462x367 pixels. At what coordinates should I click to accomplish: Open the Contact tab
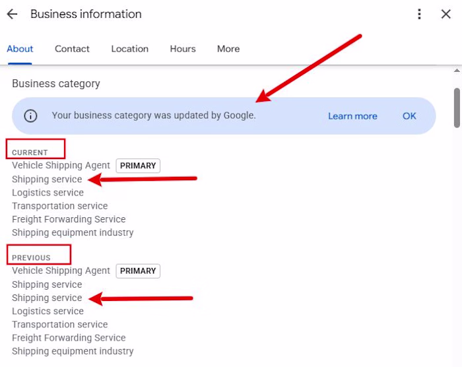tap(72, 49)
